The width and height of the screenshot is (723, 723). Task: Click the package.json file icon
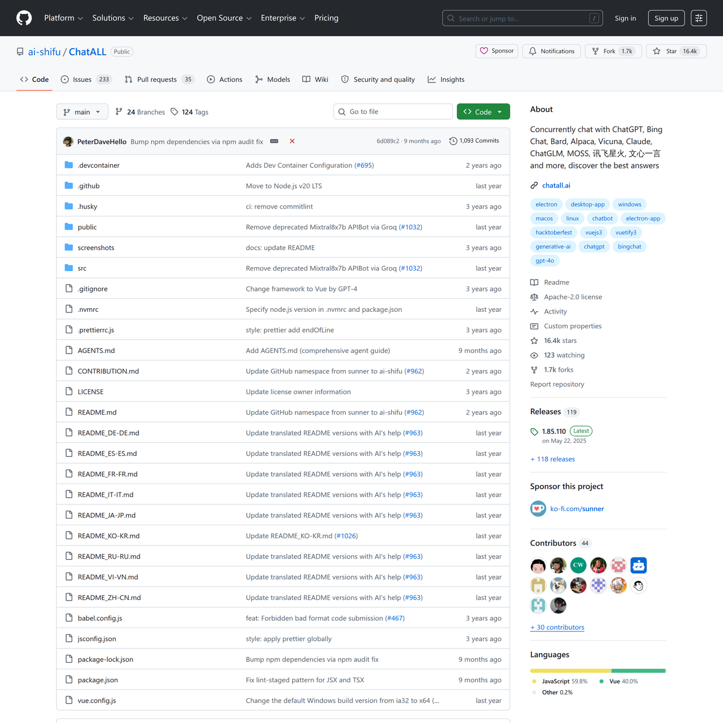tap(69, 680)
